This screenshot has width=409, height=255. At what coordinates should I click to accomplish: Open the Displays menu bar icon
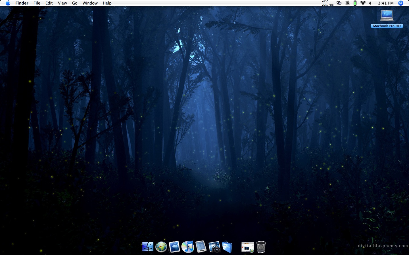click(339, 3)
